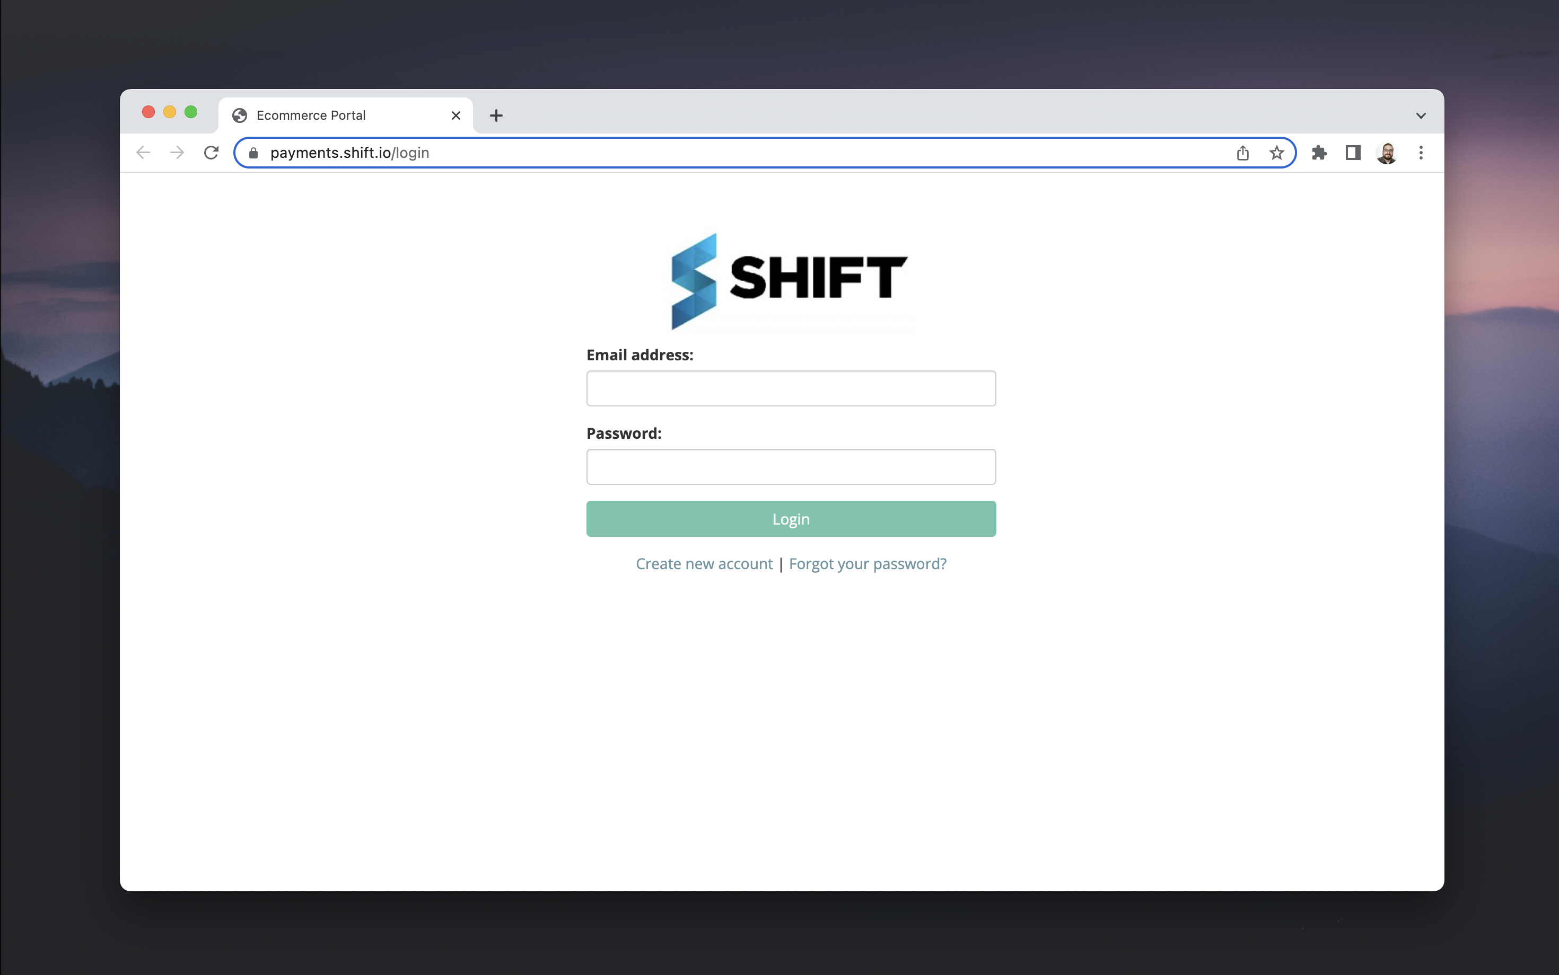Screen dimensions: 1559x975
Task: Click the browser back arrow
Action: point(143,153)
